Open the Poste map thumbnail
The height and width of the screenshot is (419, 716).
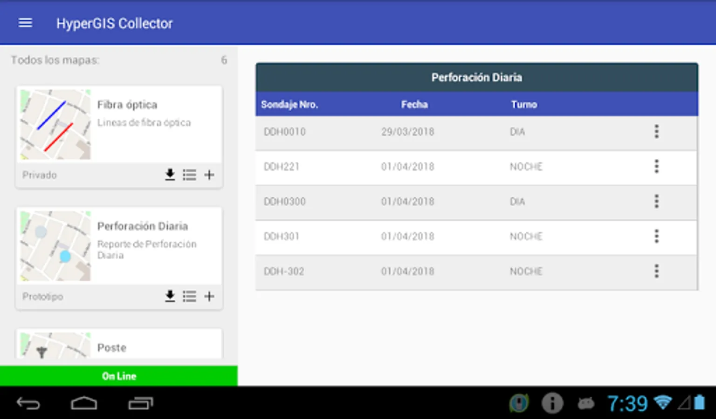(55, 345)
